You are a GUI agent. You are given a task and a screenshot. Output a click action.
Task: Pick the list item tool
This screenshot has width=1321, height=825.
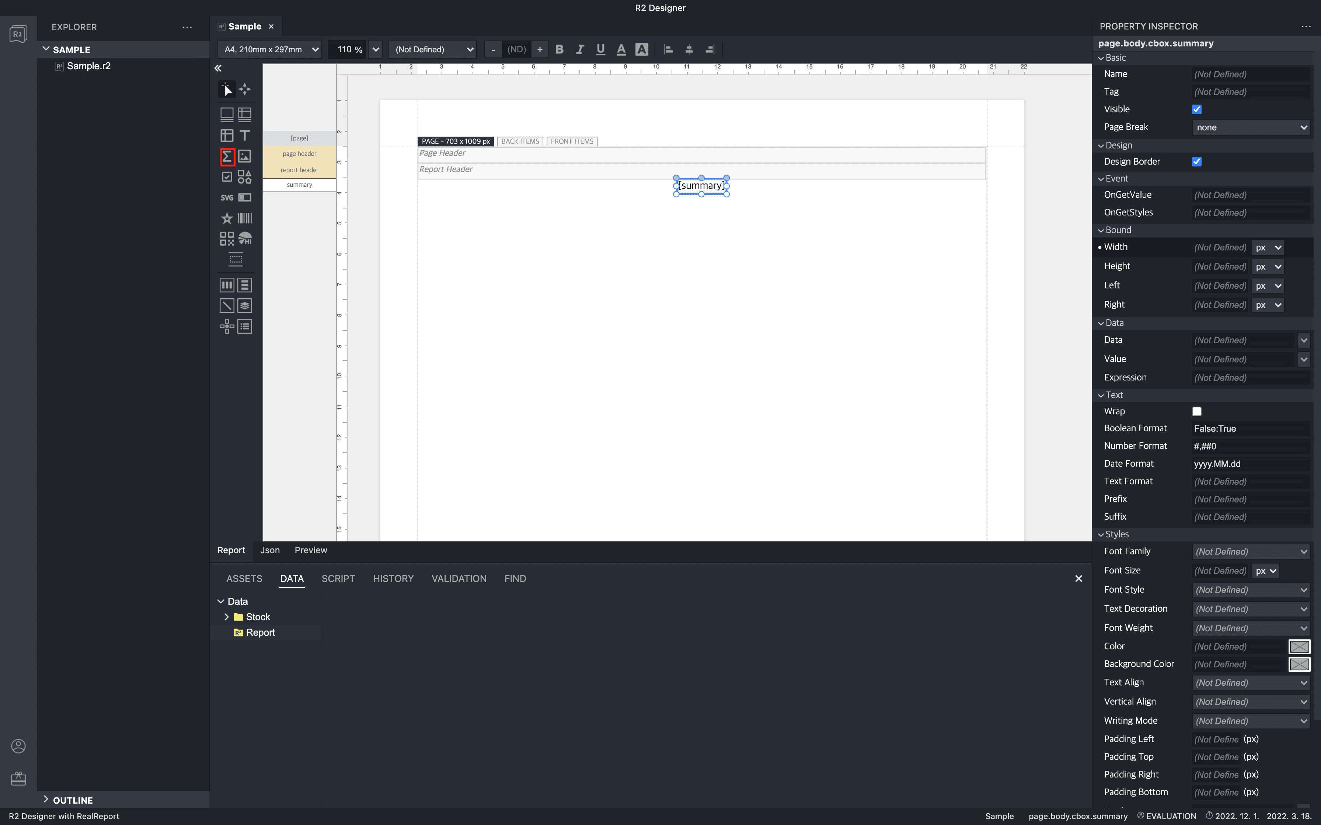(x=244, y=326)
